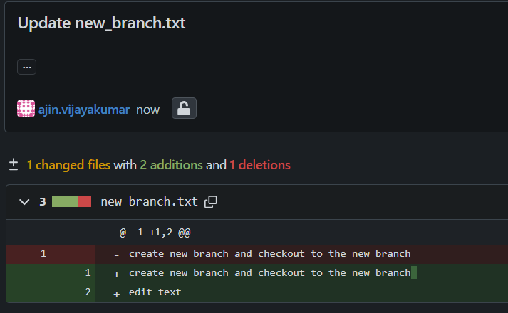This screenshot has height=313, width=508.
Task: Open the new_branch.txt file link
Action: [x=149, y=202]
